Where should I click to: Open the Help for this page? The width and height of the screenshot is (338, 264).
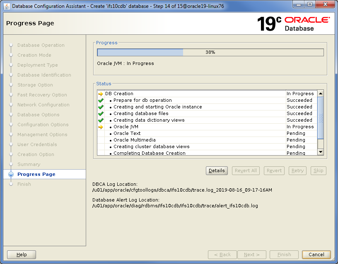[22, 254]
